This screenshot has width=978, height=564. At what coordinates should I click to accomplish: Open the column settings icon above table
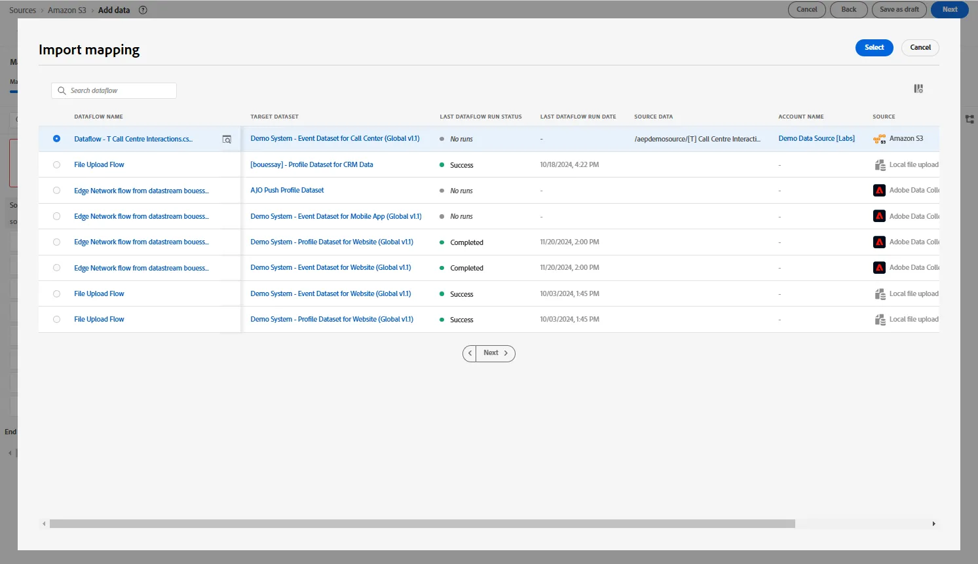tap(918, 88)
